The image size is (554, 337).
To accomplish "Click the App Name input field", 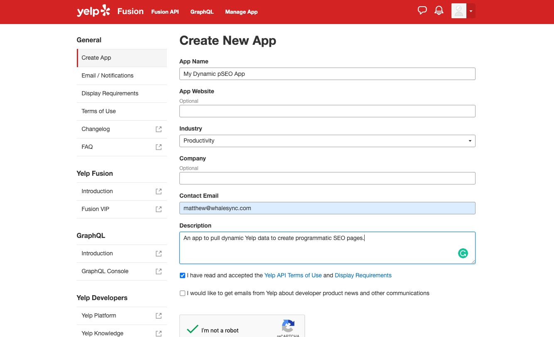I will pos(327,74).
